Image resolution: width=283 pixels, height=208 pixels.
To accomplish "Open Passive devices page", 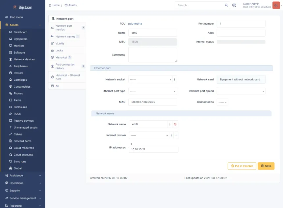I will pos(24,121).
